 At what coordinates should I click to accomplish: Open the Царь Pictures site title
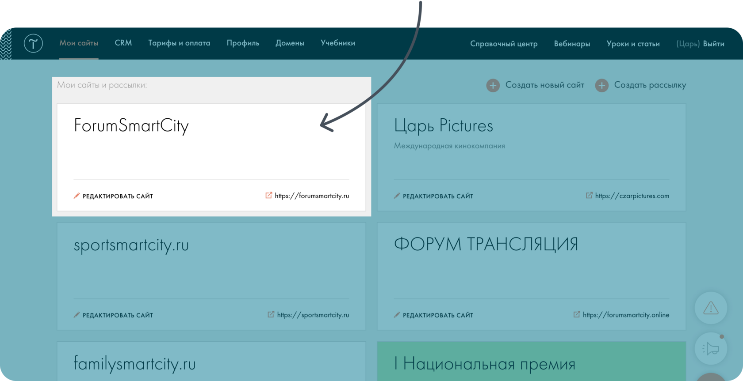(443, 126)
